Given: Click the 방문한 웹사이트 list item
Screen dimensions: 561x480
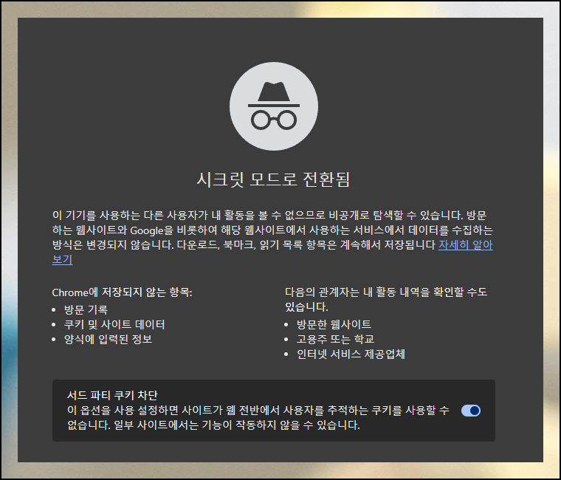Looking at the screenshot, I should click(334, 325).
